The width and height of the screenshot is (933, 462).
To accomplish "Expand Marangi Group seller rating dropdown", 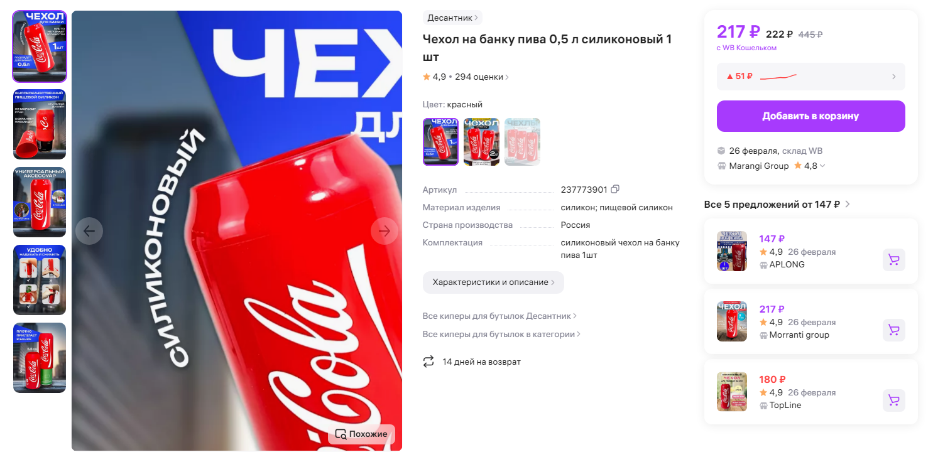I will point(822,166).
